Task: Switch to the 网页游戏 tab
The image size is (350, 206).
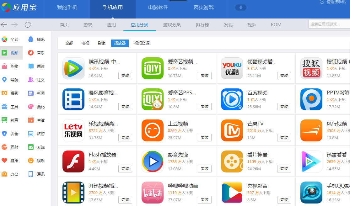Action: (204, 8)
